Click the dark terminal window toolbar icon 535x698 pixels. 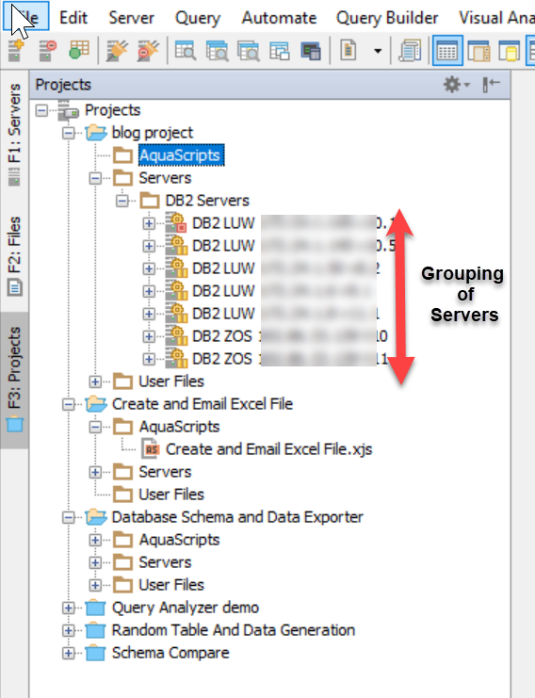tap(311, 51)
